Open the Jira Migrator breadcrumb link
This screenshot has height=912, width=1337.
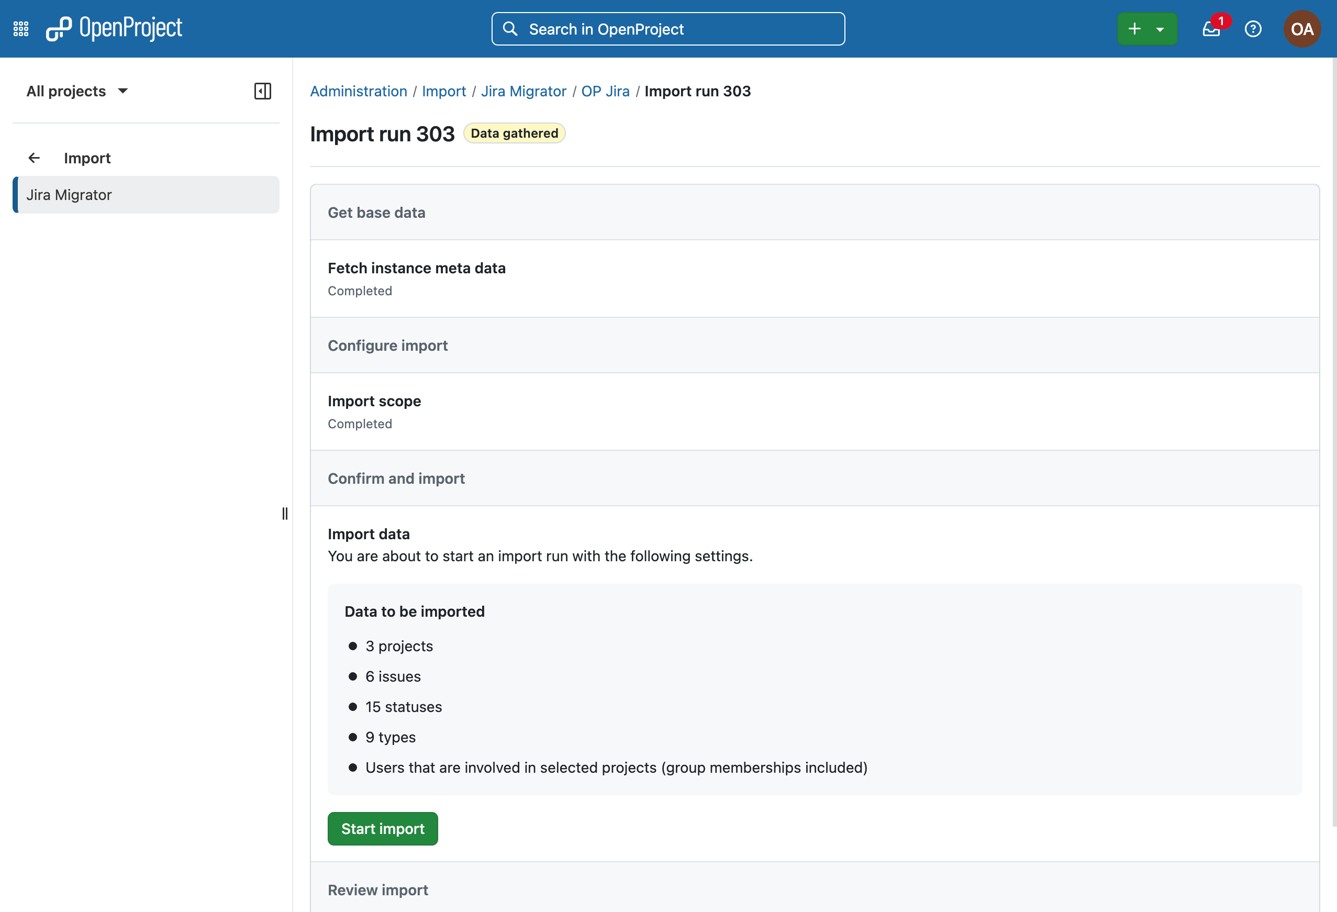(523, 91)
